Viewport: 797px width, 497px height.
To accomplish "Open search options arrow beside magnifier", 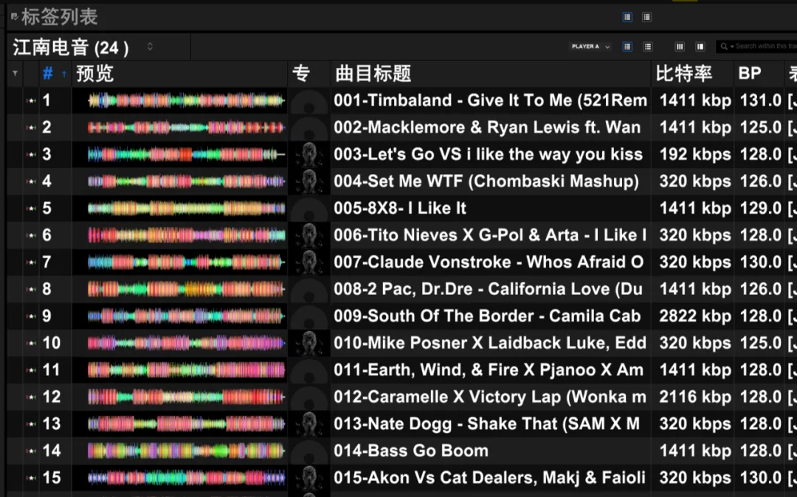I will coord(732,46).
